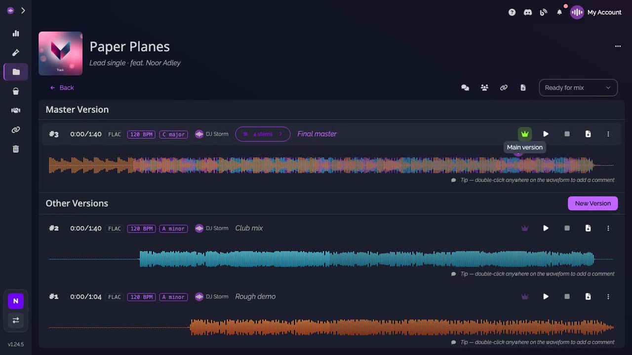Open the handshake collaborations sidebar icon
This screenshot has width=632, height=355.
[x=16, y=110]
